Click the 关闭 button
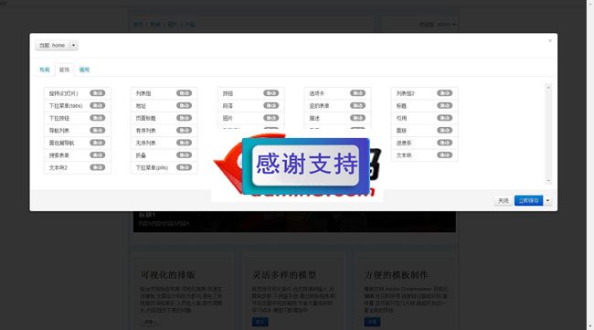 [x=504, y=200]
